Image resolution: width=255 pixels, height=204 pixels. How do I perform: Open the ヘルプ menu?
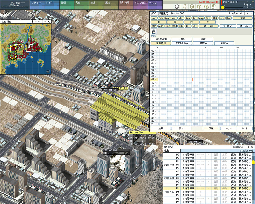(x=155, y=5)
